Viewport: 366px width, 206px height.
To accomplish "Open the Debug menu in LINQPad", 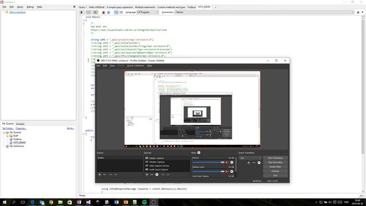I will (30, 7).
